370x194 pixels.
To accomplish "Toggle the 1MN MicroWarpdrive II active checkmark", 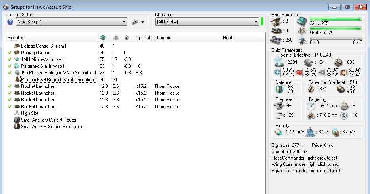I will 10,59.
